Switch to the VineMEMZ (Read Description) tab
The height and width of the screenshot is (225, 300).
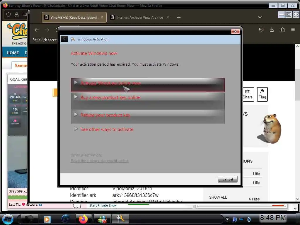[x=74, y=17]
